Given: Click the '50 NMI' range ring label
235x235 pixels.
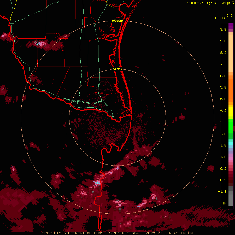Looking at the screenshot, I should point(118,69).
